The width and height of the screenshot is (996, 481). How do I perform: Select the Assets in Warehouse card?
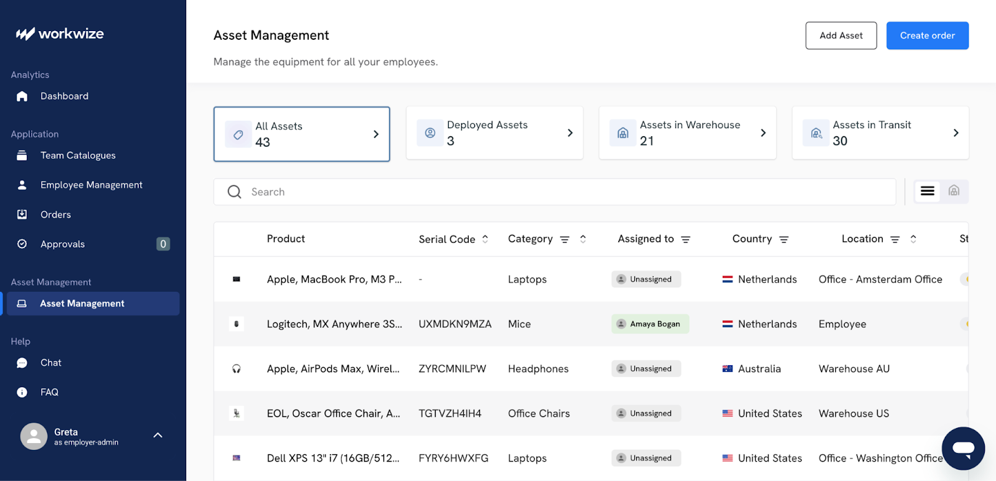[x=687, y=133]
